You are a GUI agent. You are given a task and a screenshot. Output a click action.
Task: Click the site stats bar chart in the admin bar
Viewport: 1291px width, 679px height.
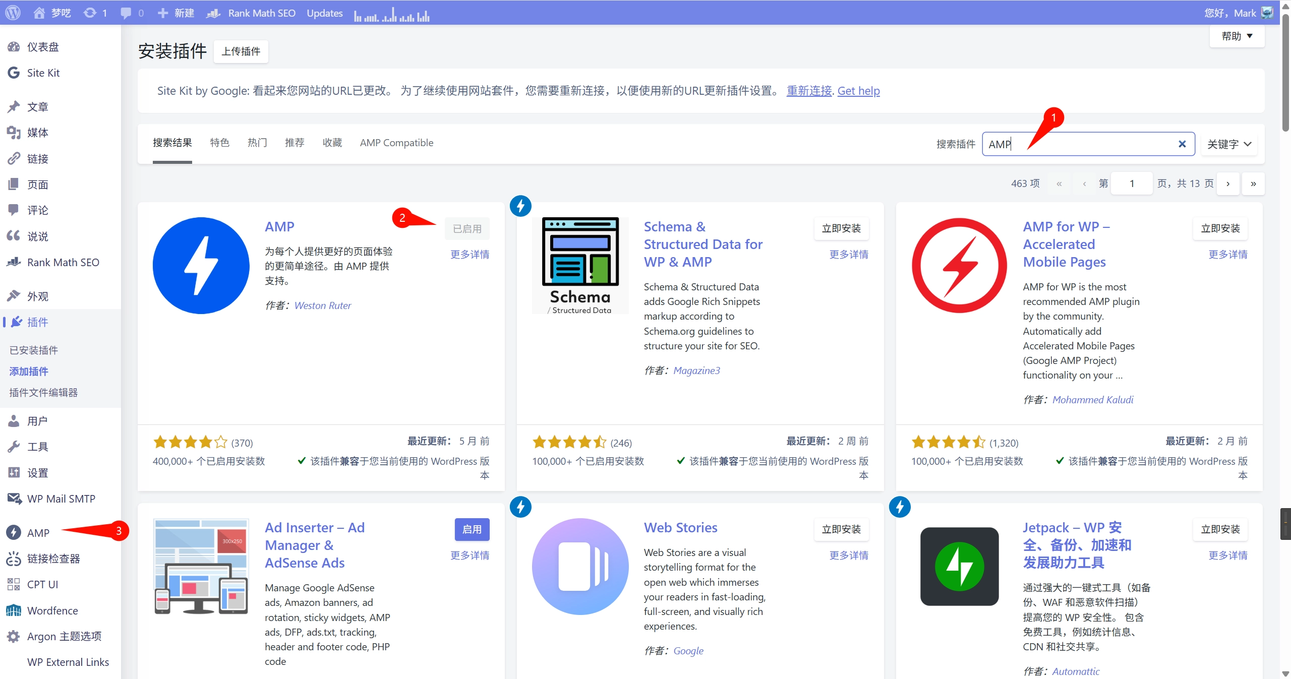coord(392,14)
